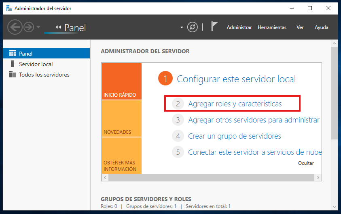The image size is (341, 214).
Task: Click the main vertical scrollbar thumb
Action: pos(335,93)
